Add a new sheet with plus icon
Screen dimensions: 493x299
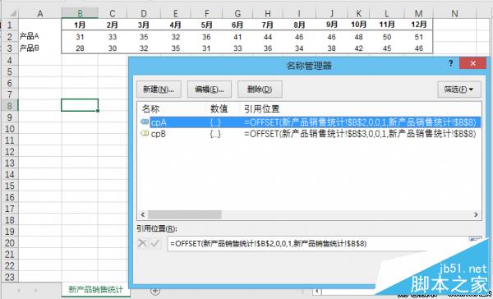(155, 291)
